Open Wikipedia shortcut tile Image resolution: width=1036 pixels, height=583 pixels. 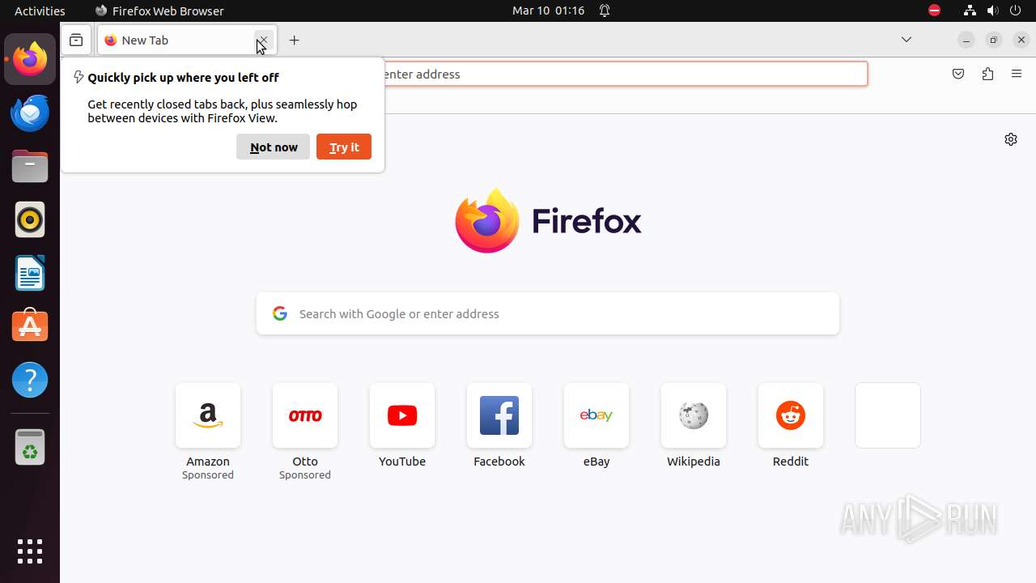[x=694, y=426]
